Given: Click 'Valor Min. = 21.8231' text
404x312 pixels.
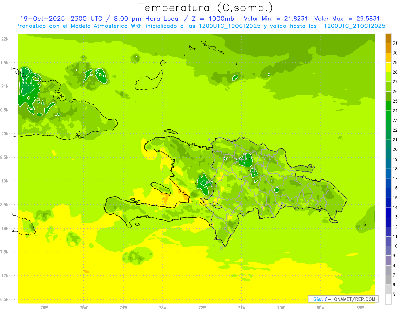Looking at the screenshot, I should [x=276, y=19].
